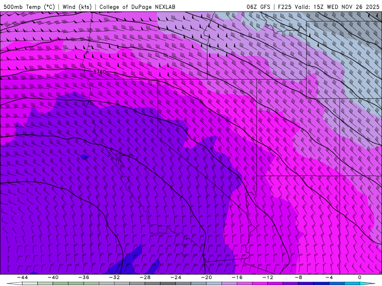Click the -8 colorbar label

(x=299, y=277)
